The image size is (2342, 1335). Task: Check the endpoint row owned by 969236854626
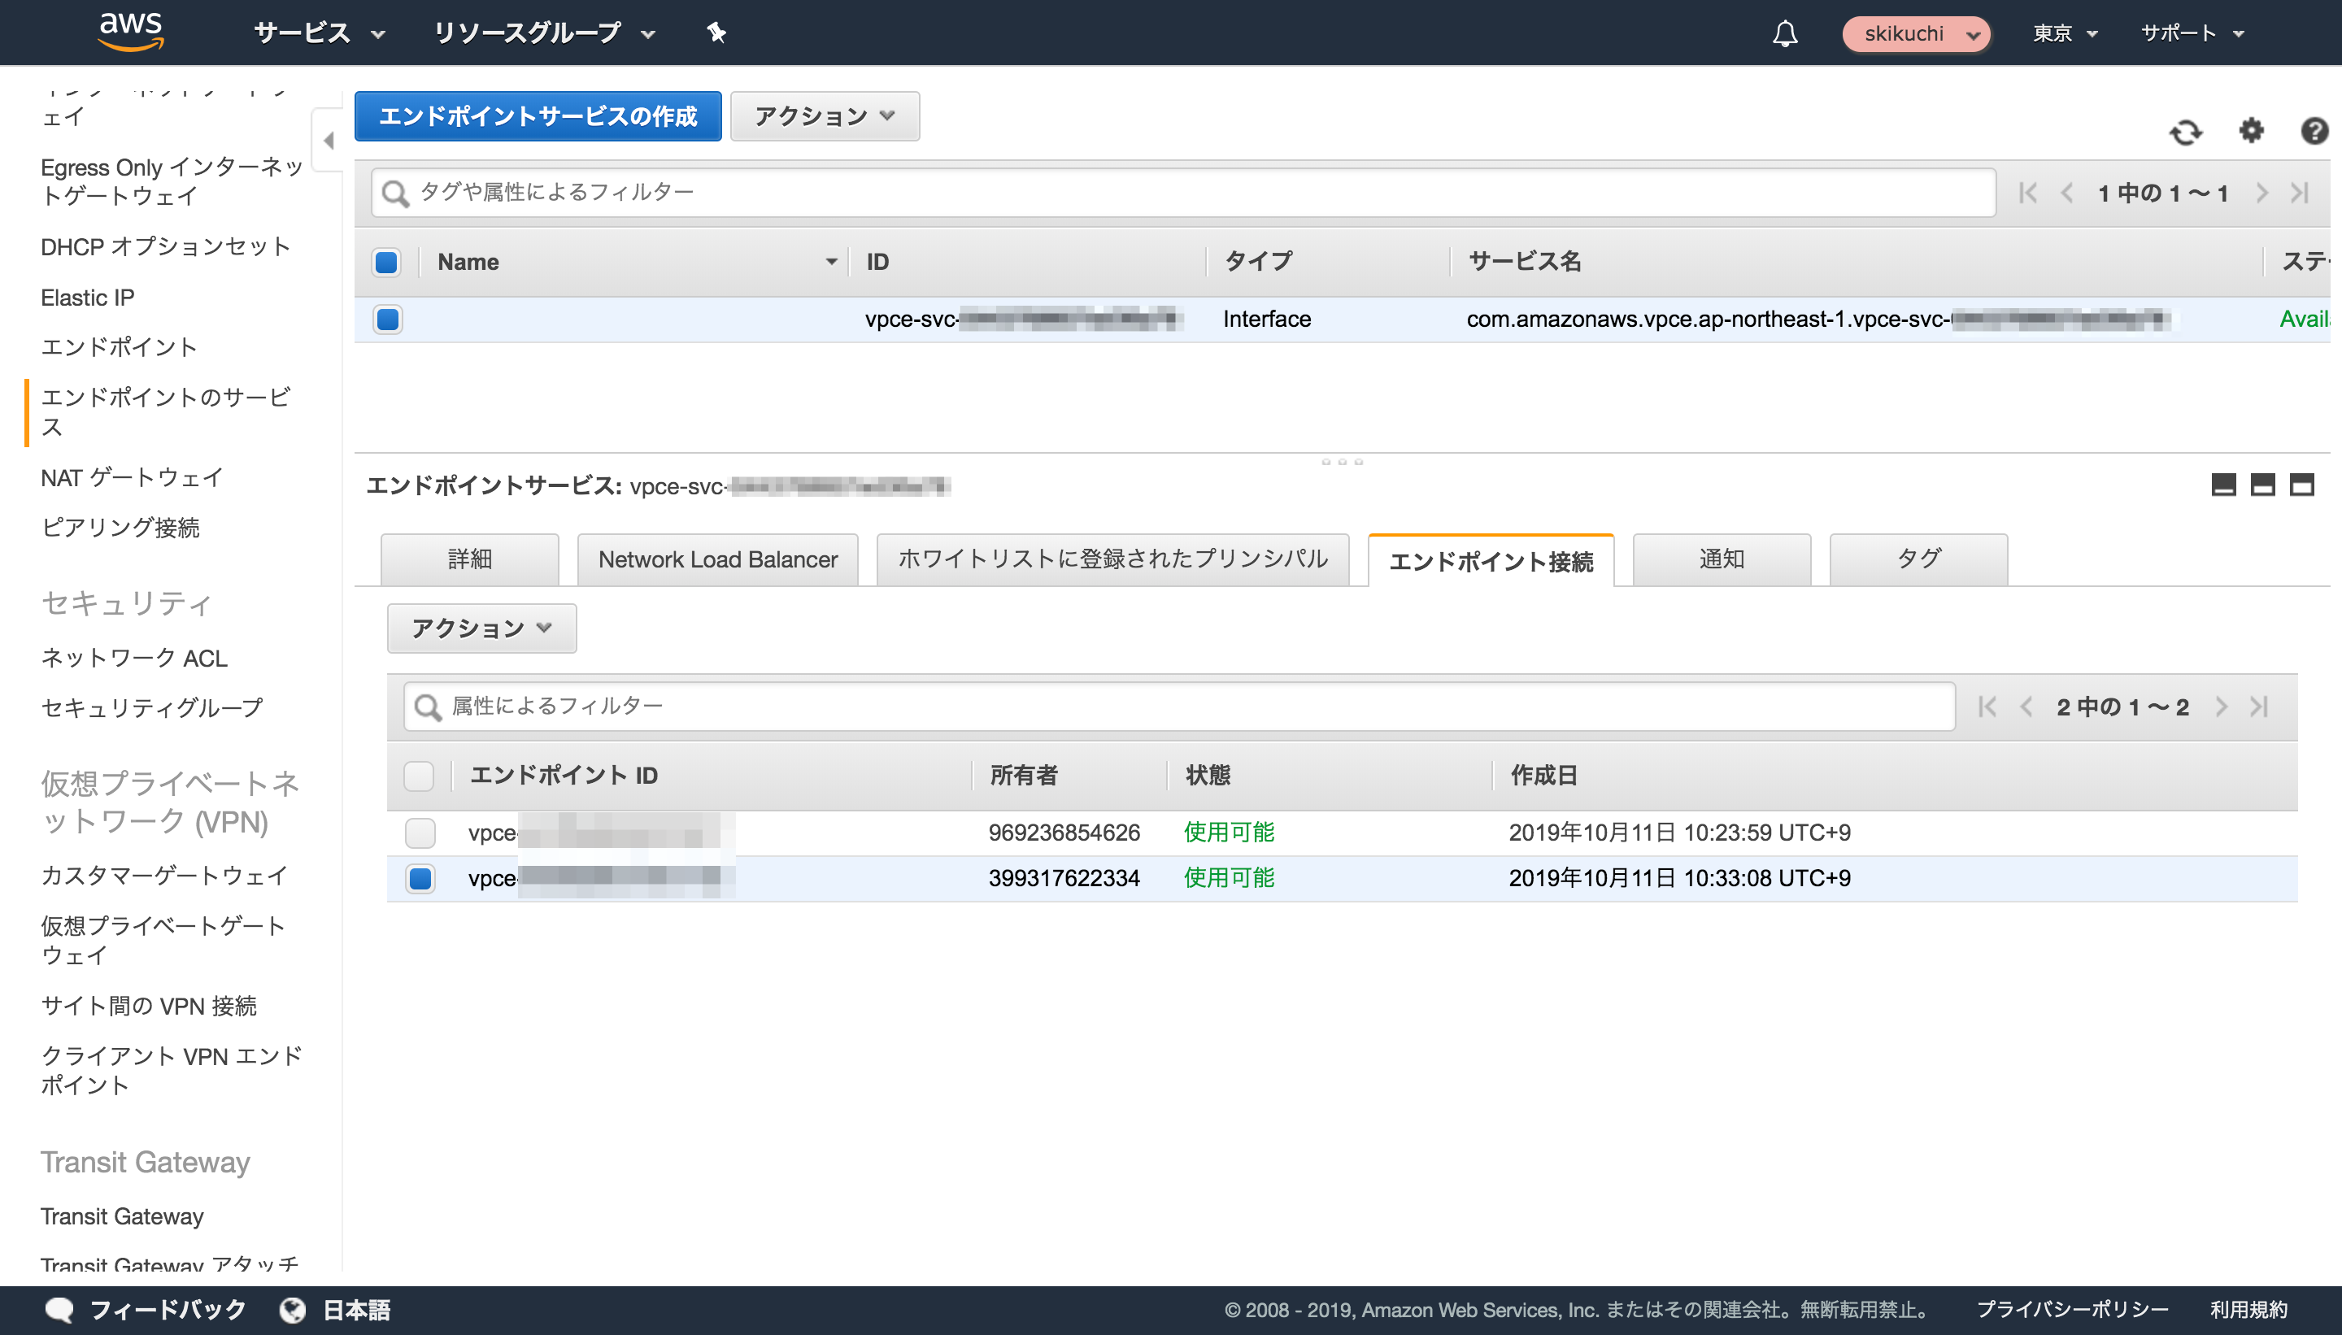[x=419, y=833]
